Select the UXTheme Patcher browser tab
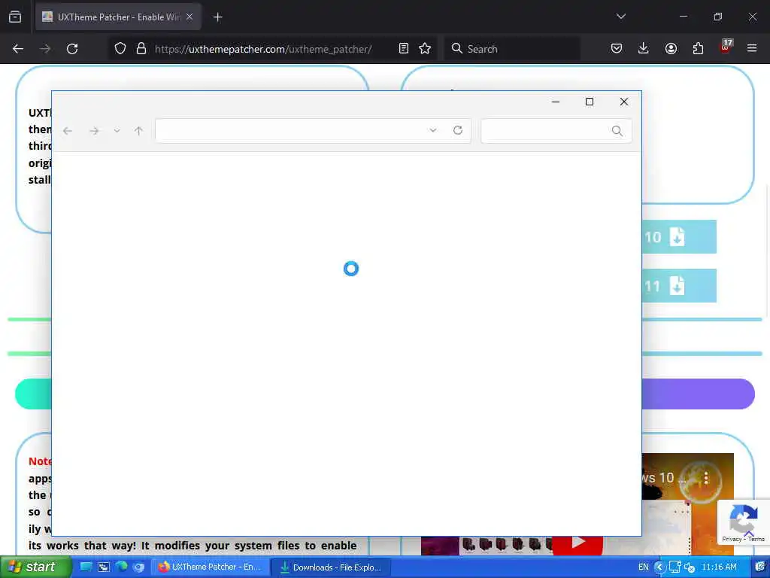The height and width of the screenshot is (578, 770). (118, 17)
